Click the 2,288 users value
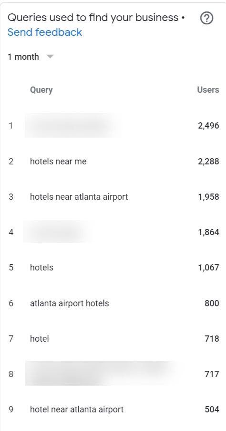Image resolution: width=226 pixels, height=431 pixels. [208, 162]
